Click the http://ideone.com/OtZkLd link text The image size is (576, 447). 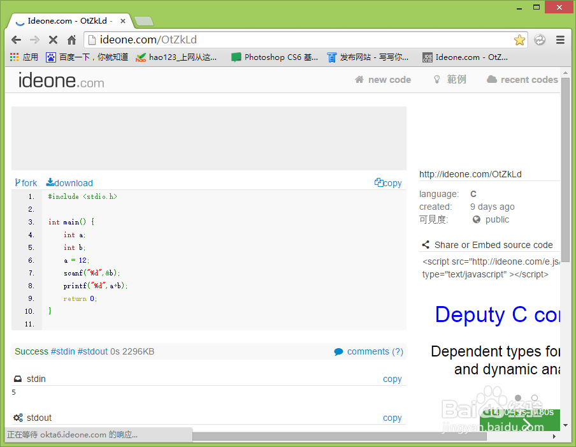coord(470,174)
